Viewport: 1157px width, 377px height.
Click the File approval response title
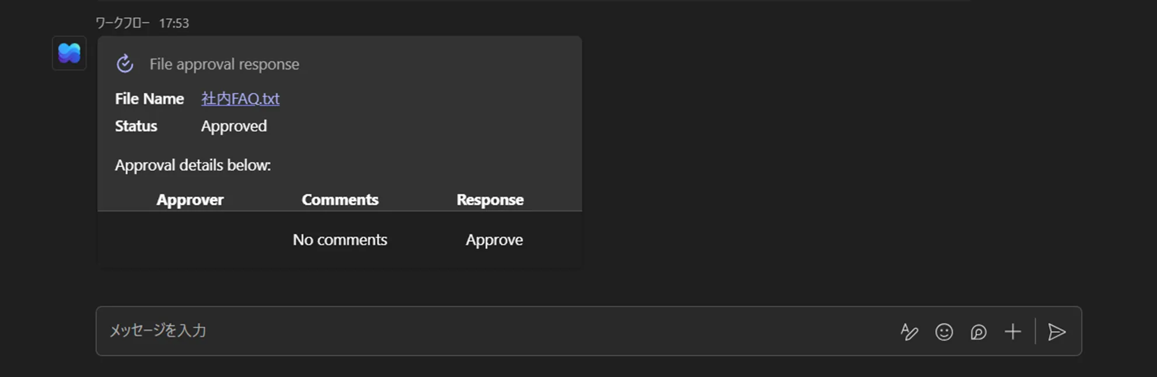(224, 64)
